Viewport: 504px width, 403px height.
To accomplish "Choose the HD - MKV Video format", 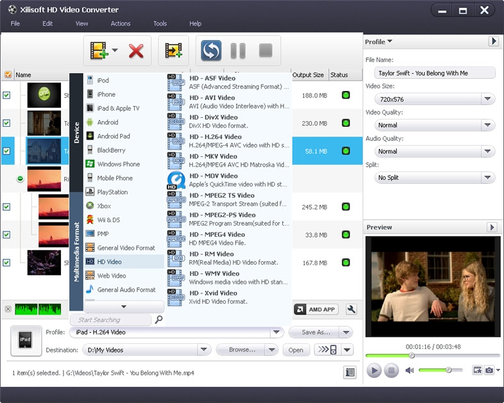I will coord(228,160).
